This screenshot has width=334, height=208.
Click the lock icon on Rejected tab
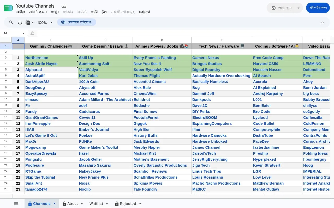[x=117, y=204]
